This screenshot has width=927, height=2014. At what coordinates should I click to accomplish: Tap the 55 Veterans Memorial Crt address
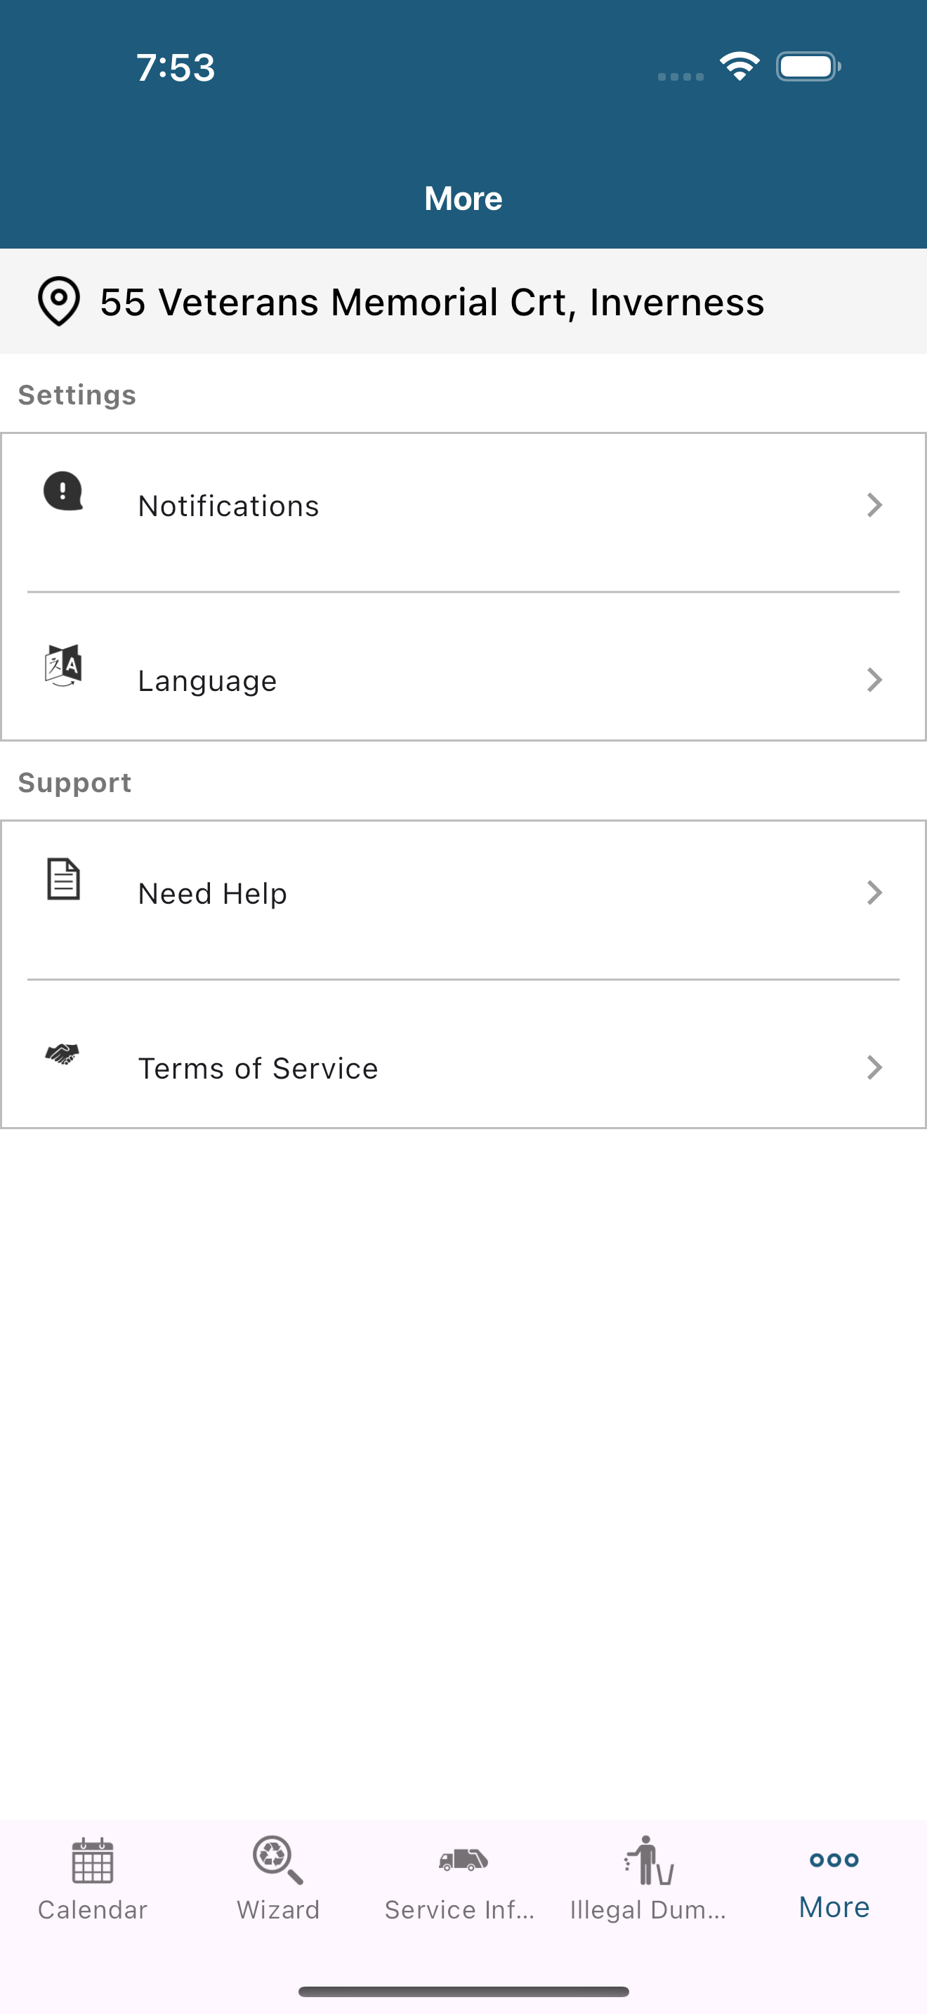click(x=432, y=302)
